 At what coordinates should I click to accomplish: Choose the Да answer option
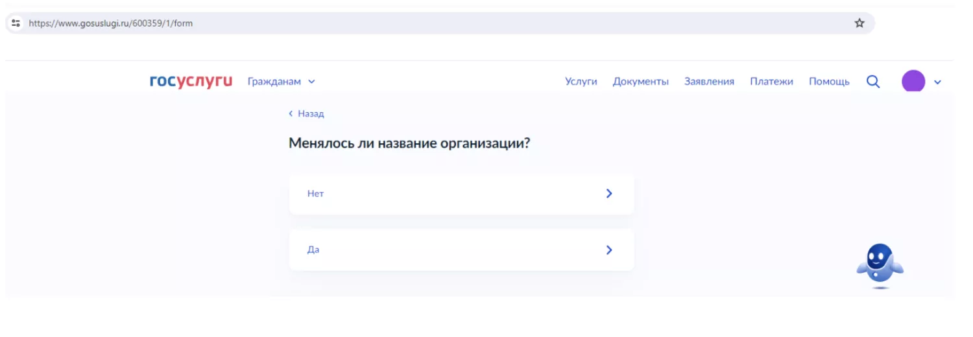461,250
